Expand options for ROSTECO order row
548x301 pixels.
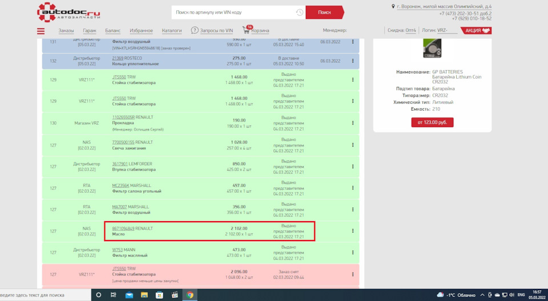pyautogui.click(x=353, y=61)
